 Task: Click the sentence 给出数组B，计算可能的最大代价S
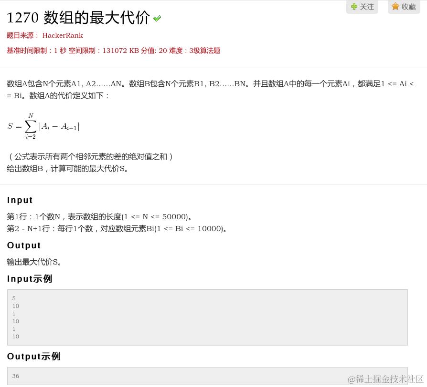(x=67, y=169)
